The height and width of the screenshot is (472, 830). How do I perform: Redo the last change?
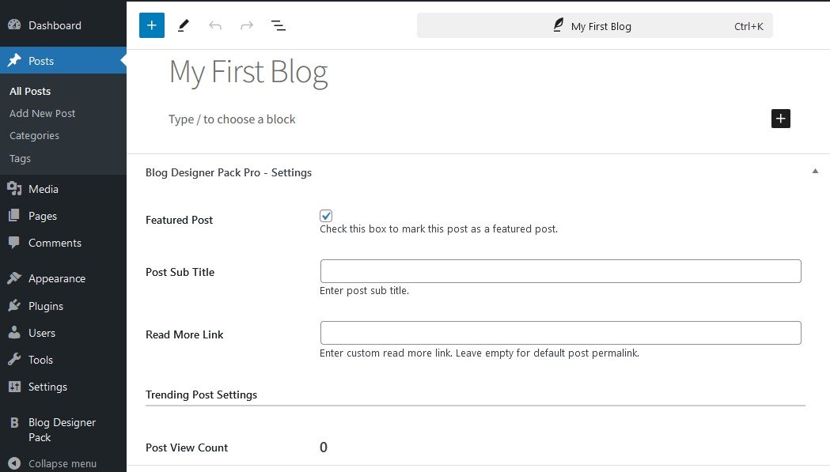[246, 25]
